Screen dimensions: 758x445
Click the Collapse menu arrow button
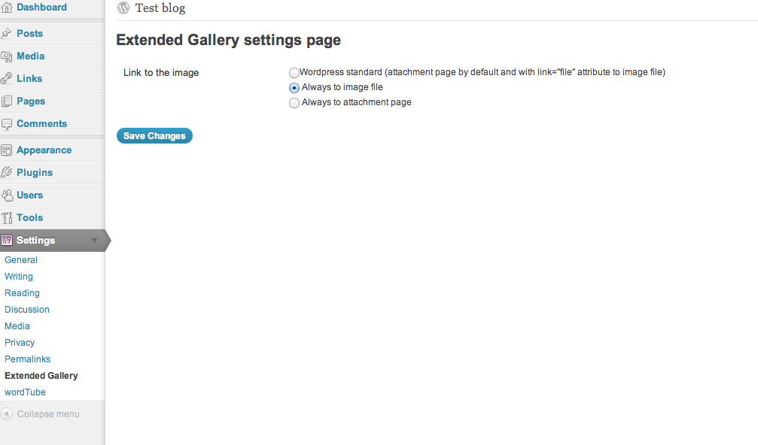click(6, 414)
